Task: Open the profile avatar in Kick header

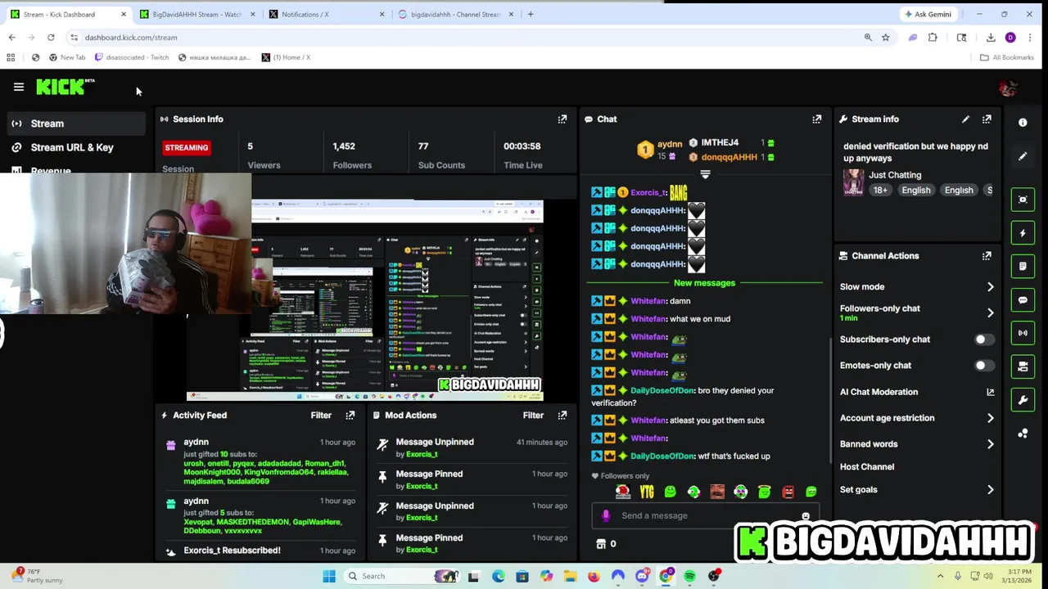Action: (x=1008, y=88)
